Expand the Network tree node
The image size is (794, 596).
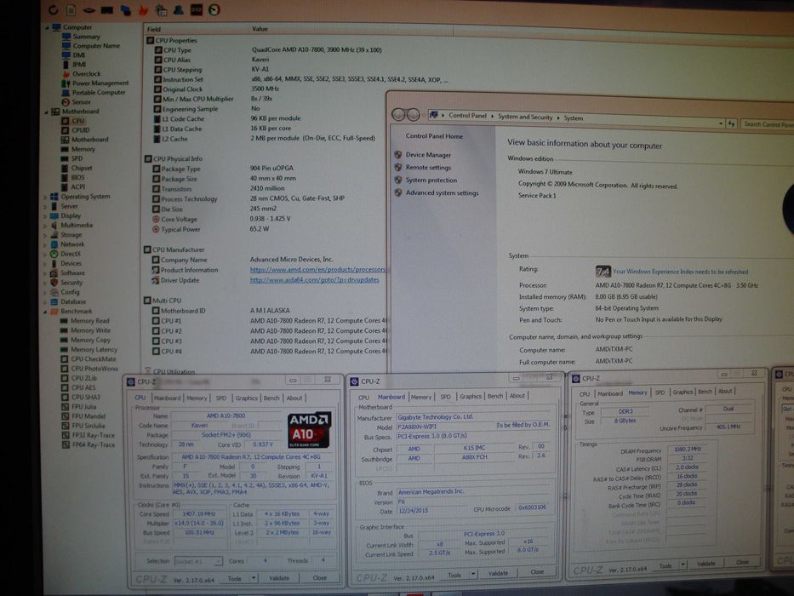[x=46, y=244]
